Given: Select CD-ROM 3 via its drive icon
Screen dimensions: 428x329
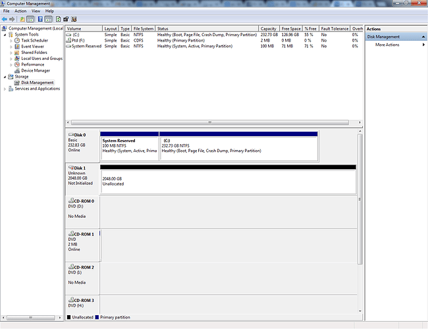Looking at the screenshot, I should (71, 300).
